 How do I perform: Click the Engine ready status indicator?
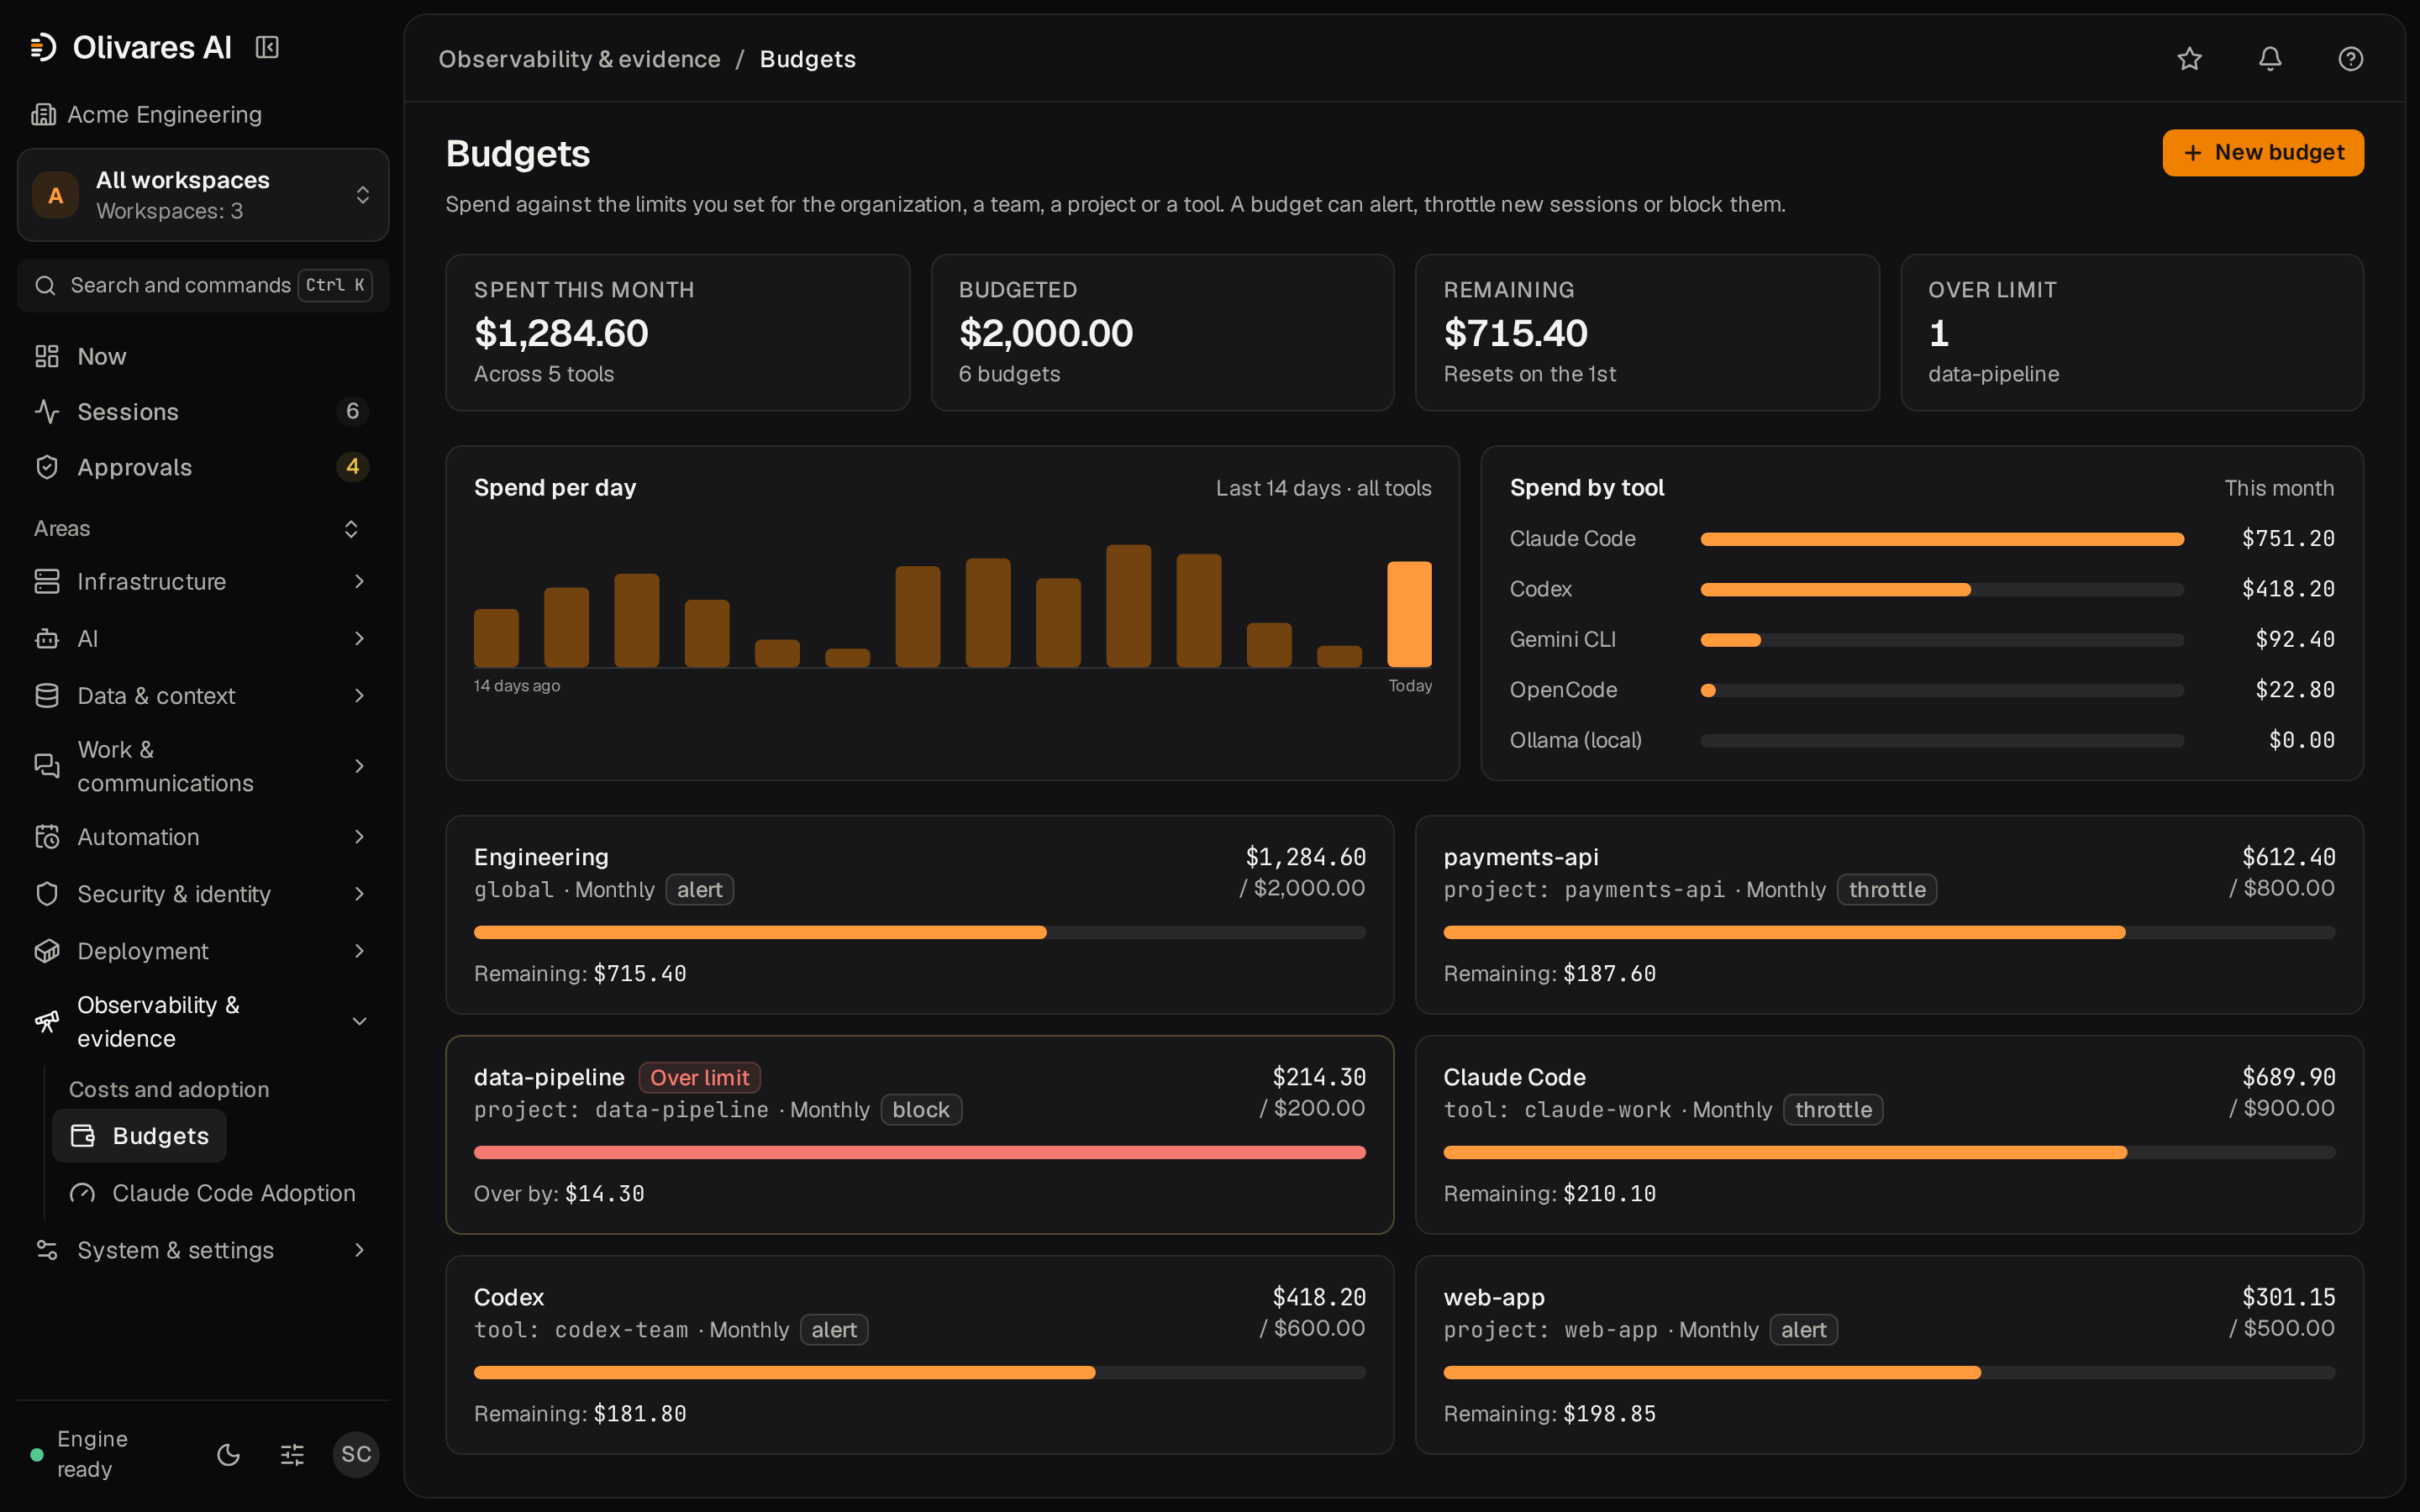80,1454
